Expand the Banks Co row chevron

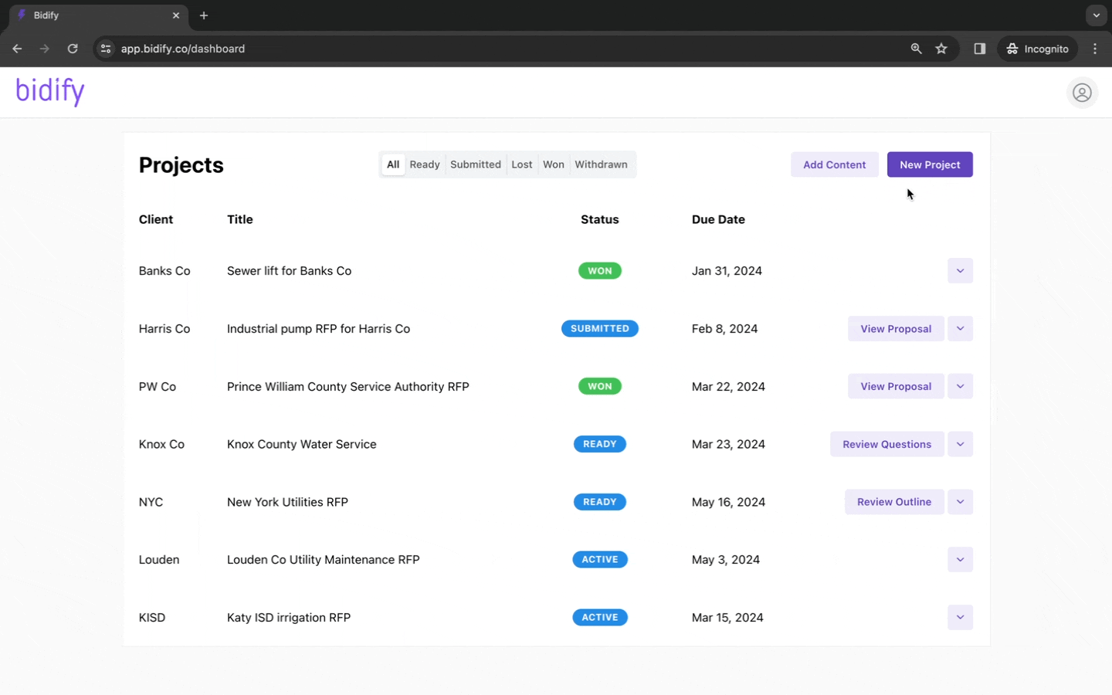pyautogui.click(x=960, y=271)
